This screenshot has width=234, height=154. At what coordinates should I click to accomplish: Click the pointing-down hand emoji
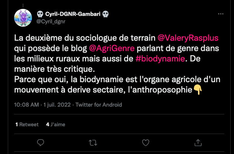[198, 90]
